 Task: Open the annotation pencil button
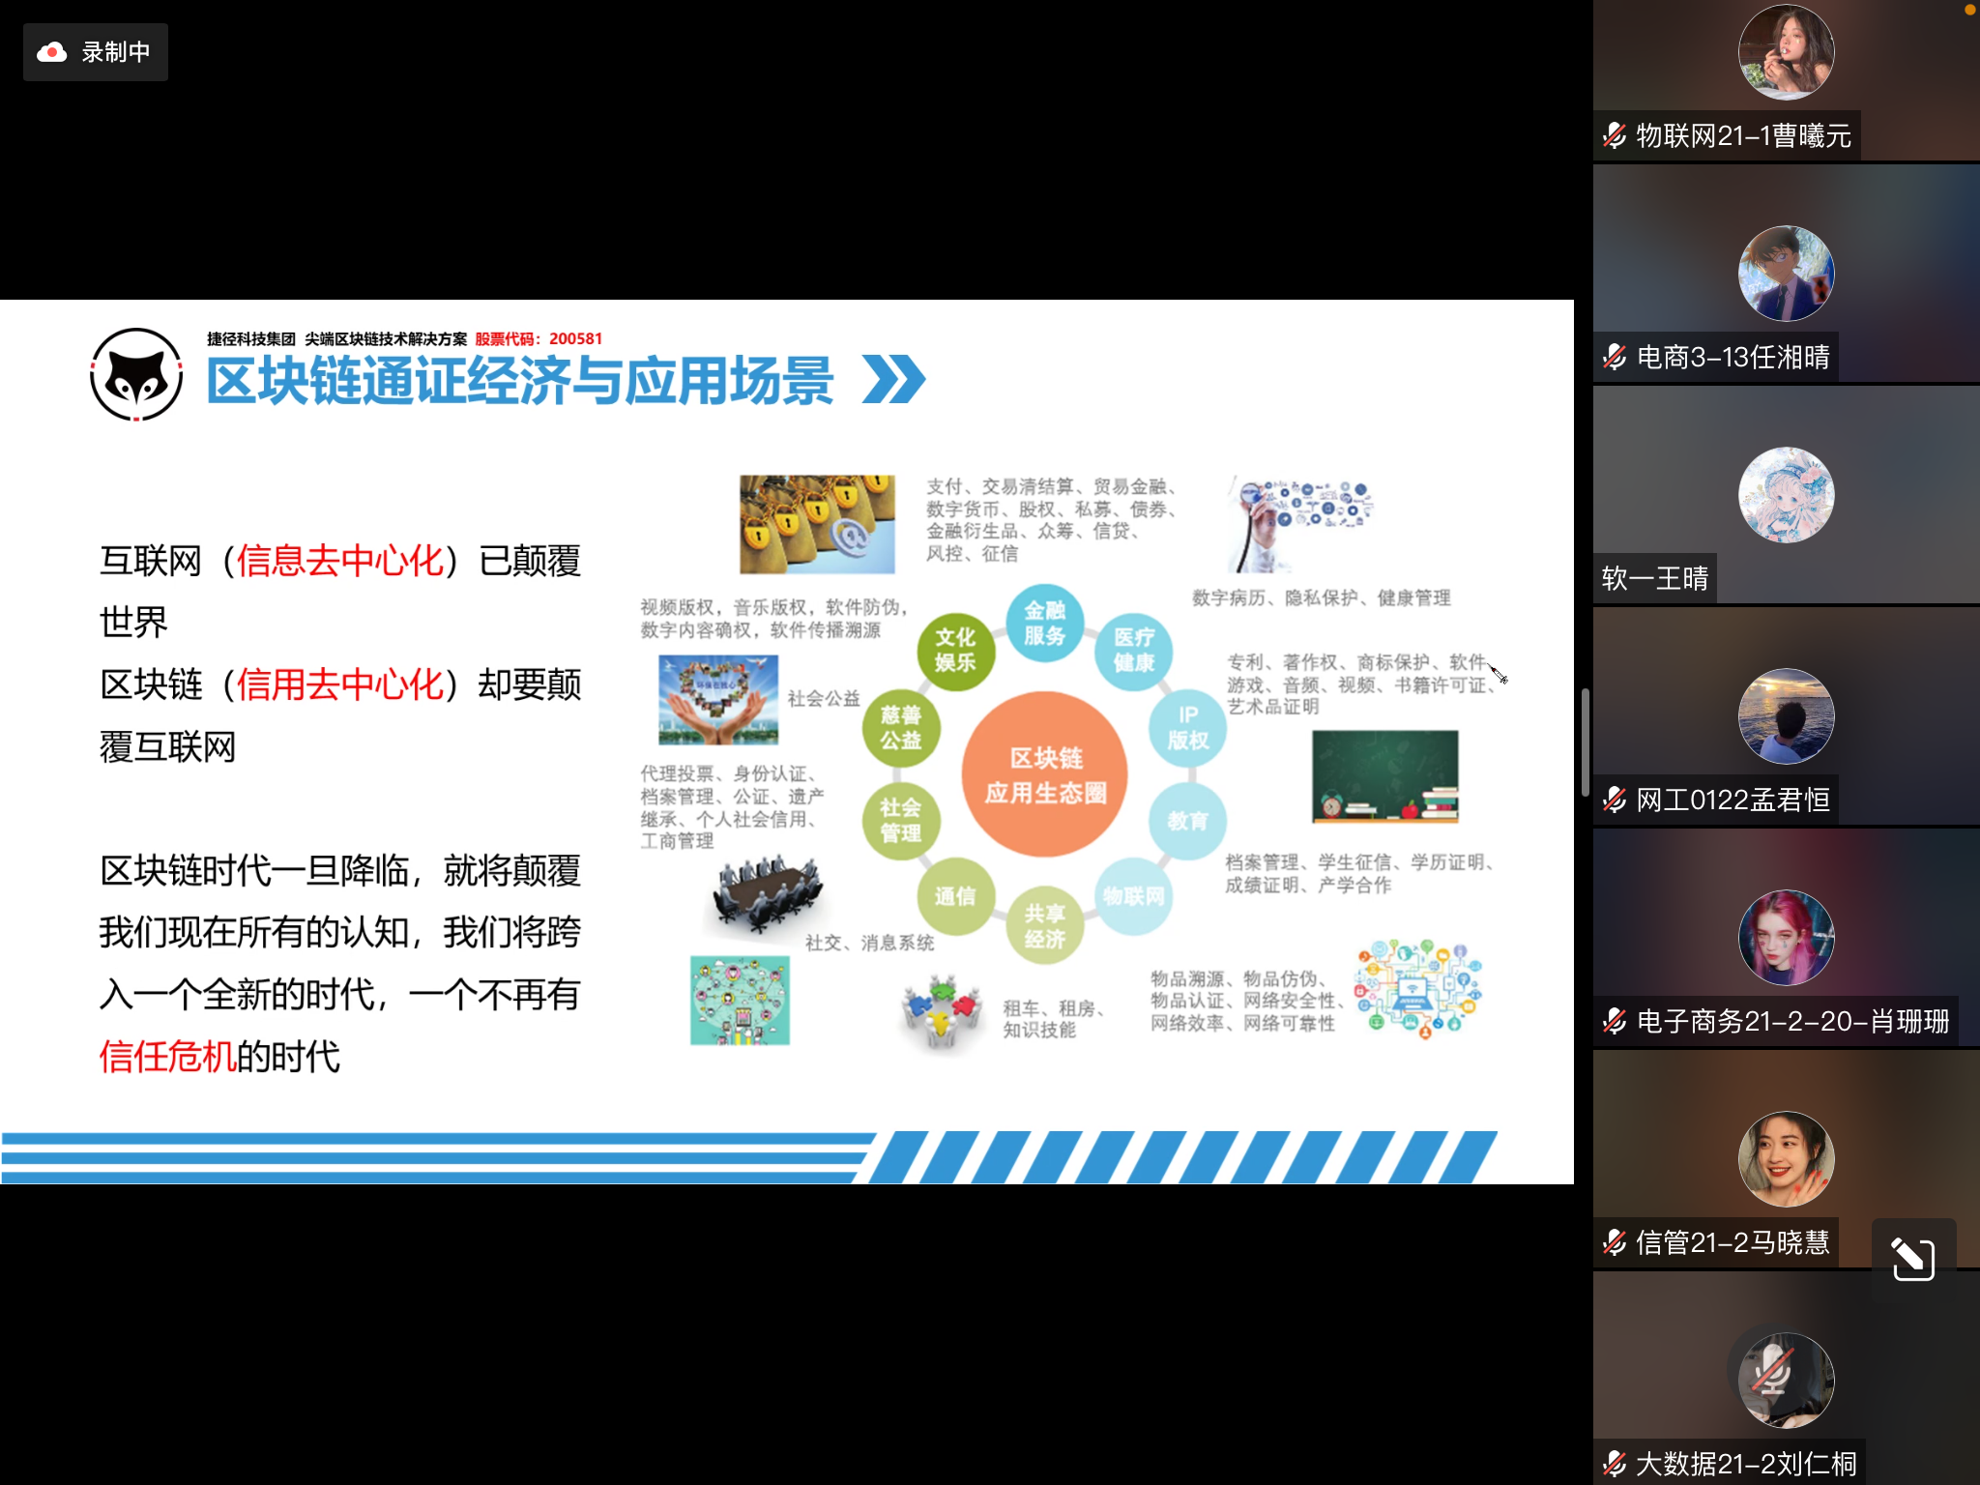(x=1913, y=1258)
